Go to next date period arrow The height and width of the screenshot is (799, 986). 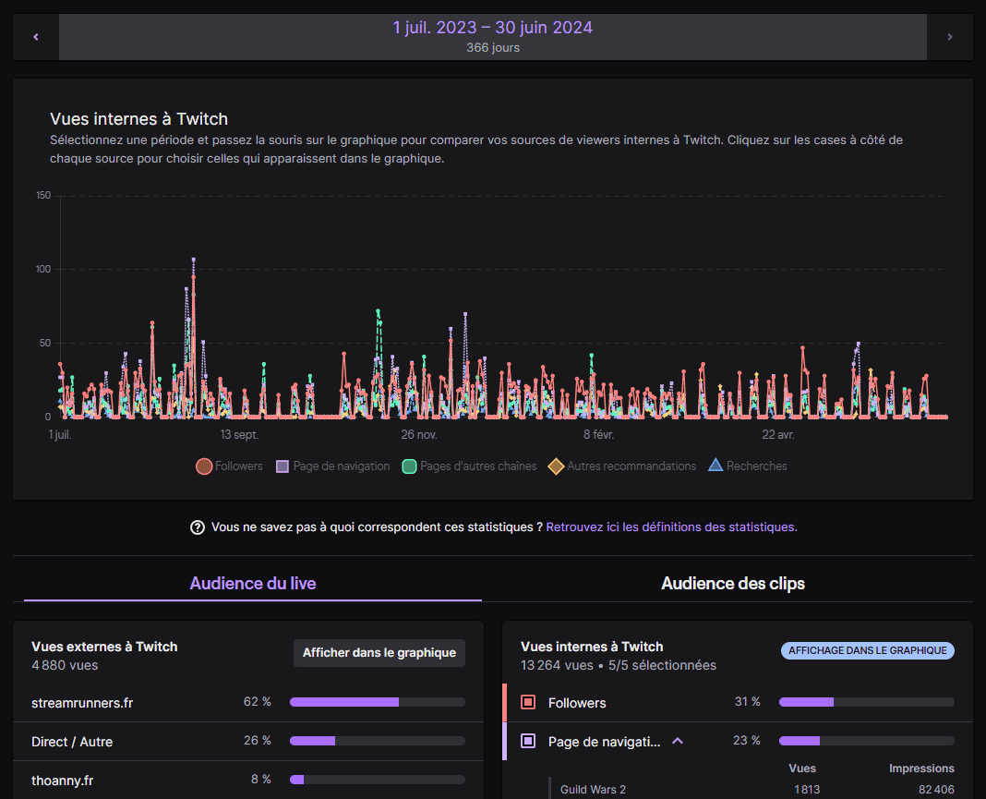pos(949,37)
